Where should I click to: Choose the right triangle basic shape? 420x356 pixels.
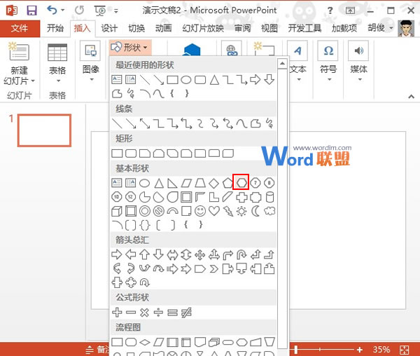click(172, 183)
